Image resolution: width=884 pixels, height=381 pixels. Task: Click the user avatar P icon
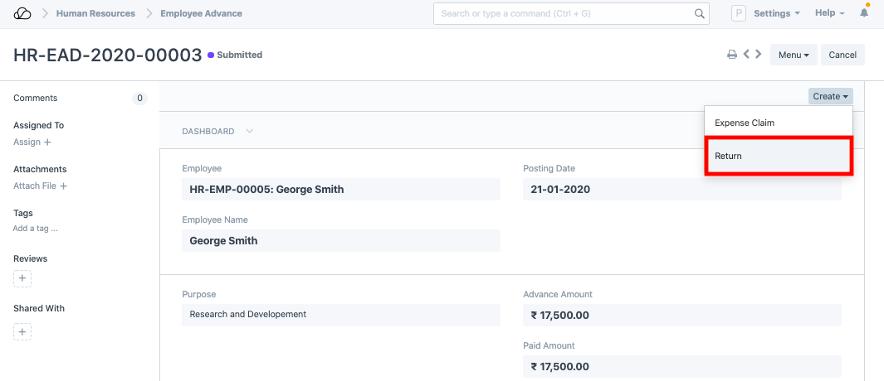(738, 14)
